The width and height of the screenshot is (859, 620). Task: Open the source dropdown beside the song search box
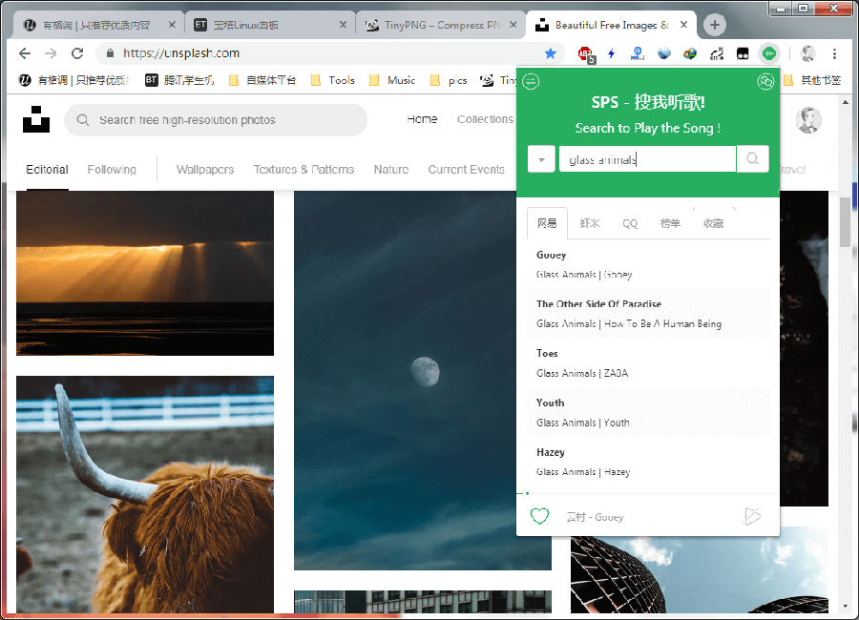(x=540, y=158)
